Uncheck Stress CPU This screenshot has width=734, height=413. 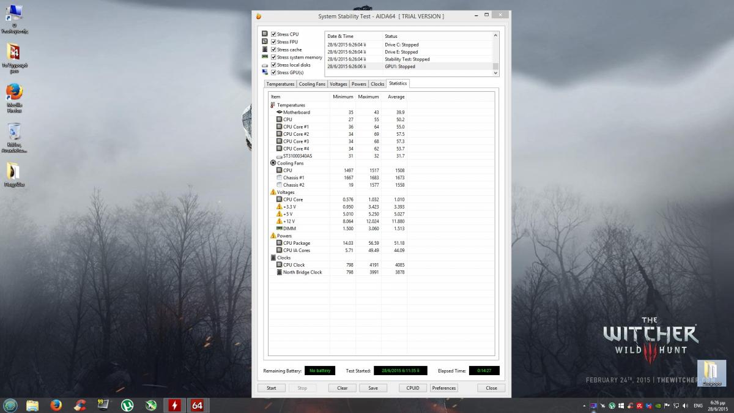tap(273, 34)
